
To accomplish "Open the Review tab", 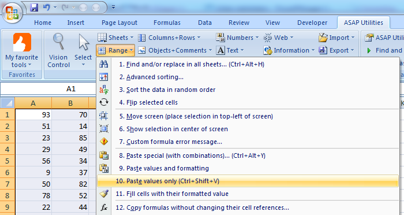I will pos(239,23).
